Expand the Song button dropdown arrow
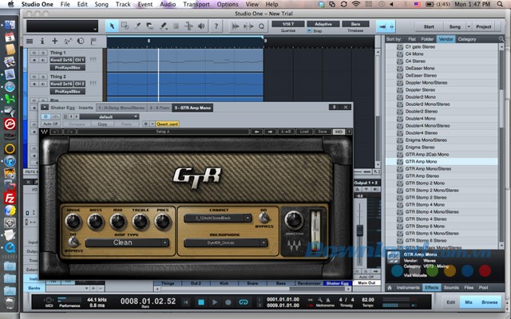The width and height of the screenshot is (511, 319). [x=469, y=26]
